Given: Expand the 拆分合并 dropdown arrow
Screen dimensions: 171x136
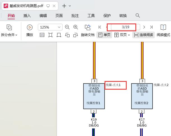Looking at the screenshot, I should (x=16, y=35).
